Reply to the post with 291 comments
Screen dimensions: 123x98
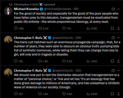point(19,94)
